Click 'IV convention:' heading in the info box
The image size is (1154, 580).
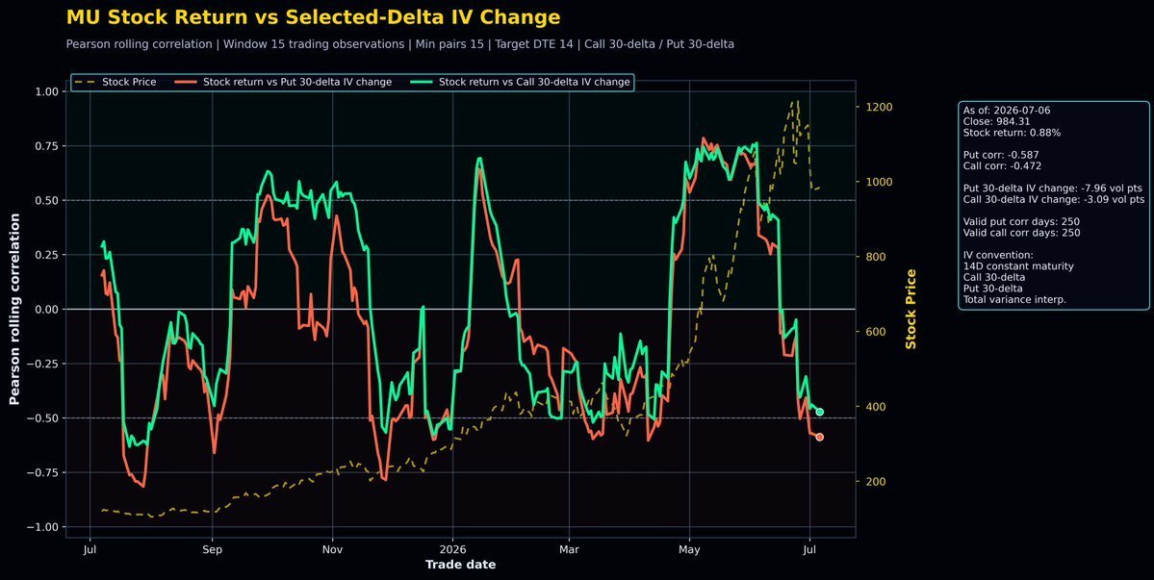(x=998, y=255)
